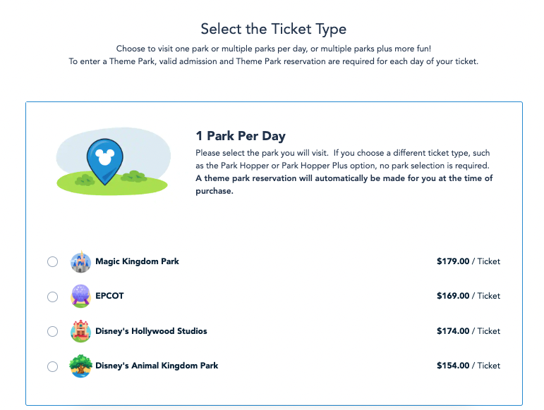Click the 1 Park Per Day heading
The height and width of the screenshot is (410, 544).
(241, 136)
